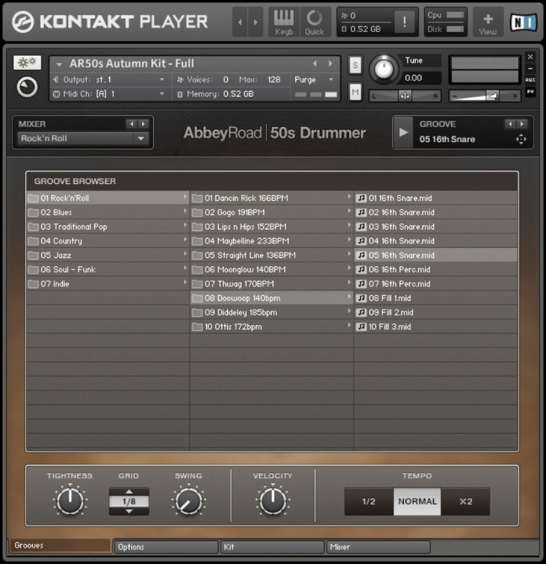Switch to the Options tab
Image resolution: width=546 pixels, height=564 pixels.
166,547
